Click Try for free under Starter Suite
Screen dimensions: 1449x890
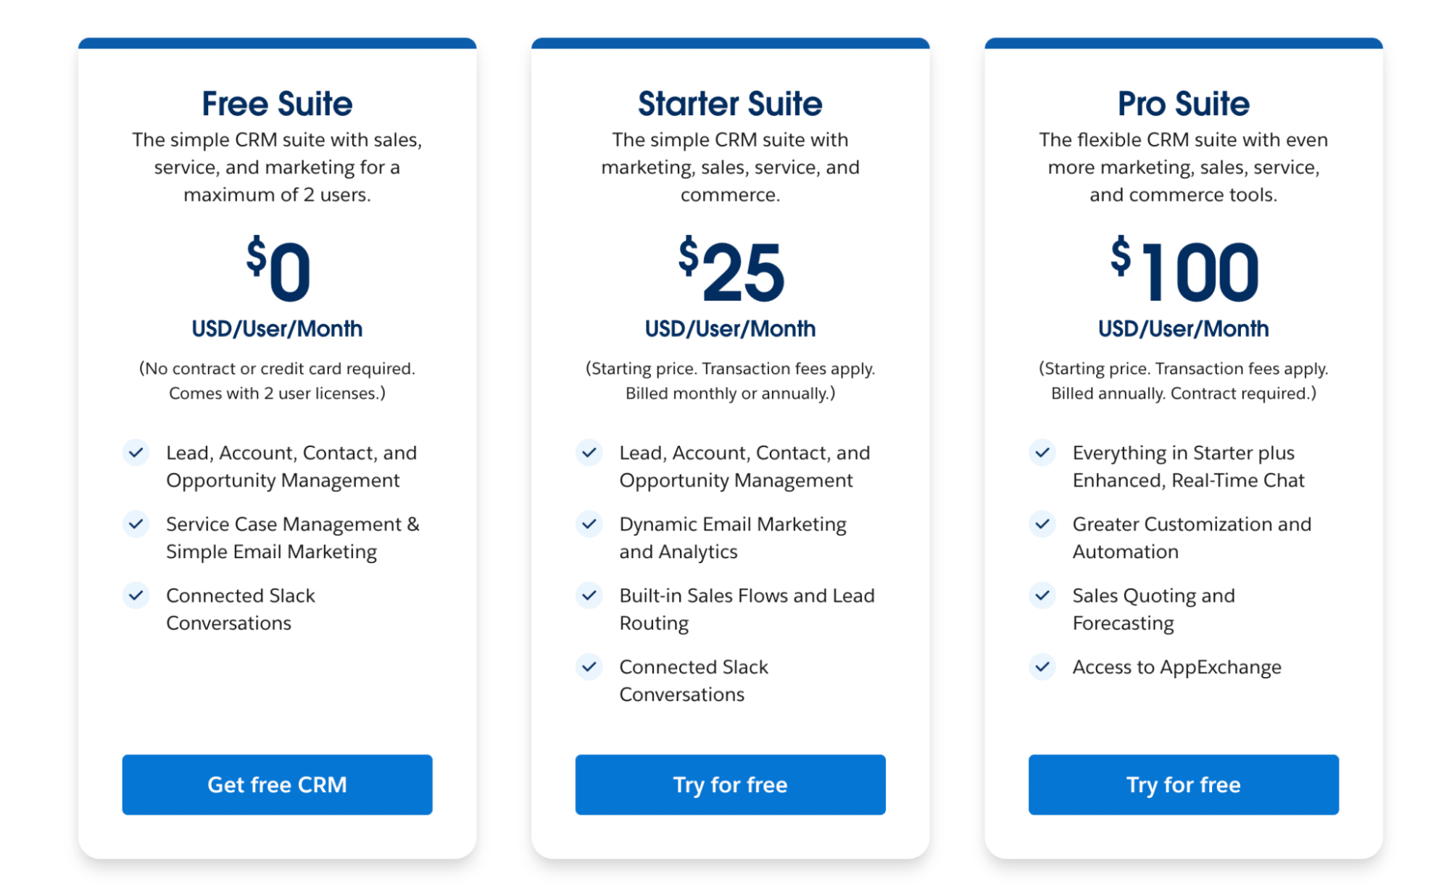pos(730,784)
